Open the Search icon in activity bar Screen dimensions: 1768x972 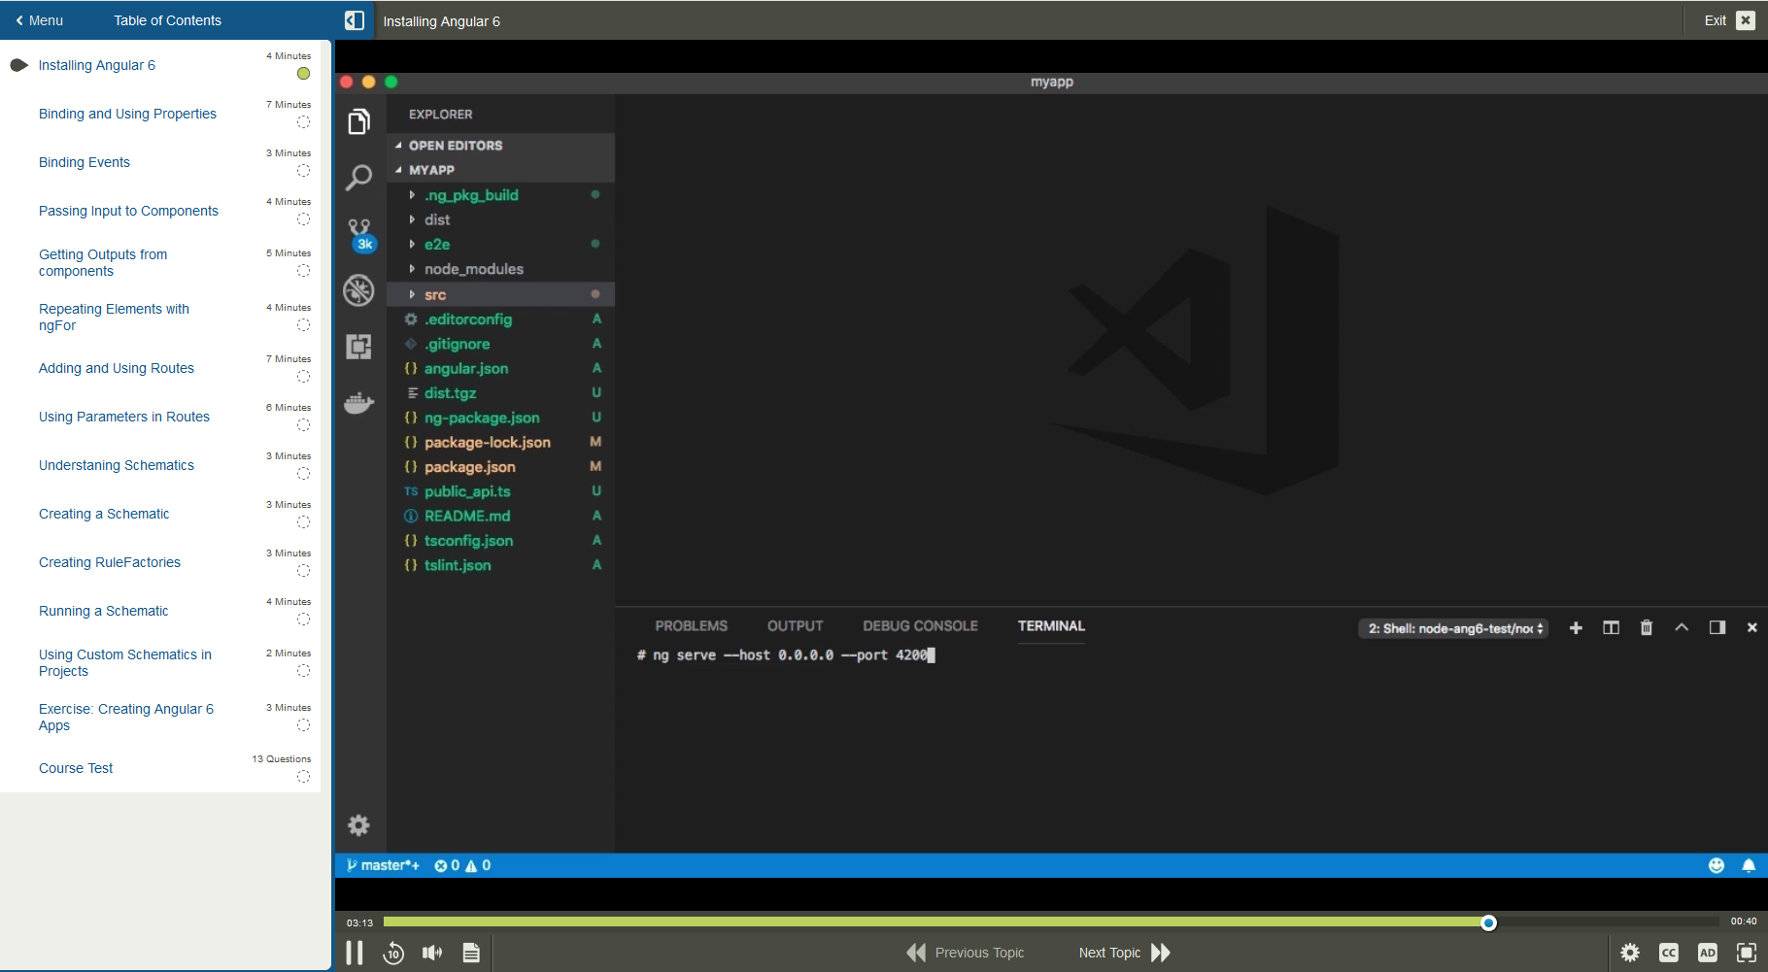(x=358, y=178)
